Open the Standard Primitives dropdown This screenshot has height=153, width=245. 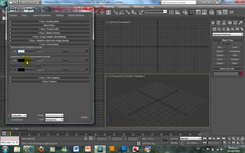coord(227,34)
